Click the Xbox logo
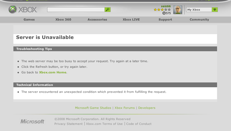The width and height of the screenshot is (231, 131). point(23,10)
